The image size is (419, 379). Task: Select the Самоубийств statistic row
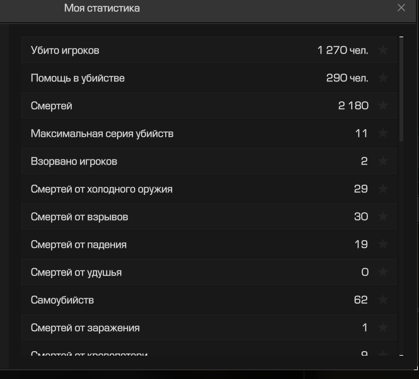pos(209,300)
